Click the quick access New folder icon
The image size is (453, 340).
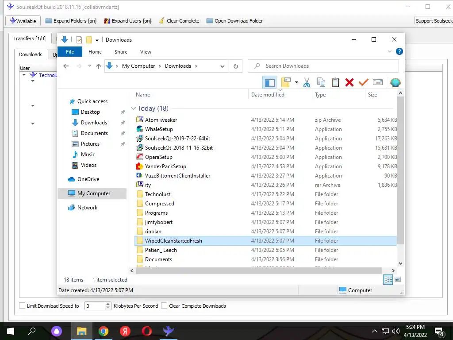(x=89, y=40)
